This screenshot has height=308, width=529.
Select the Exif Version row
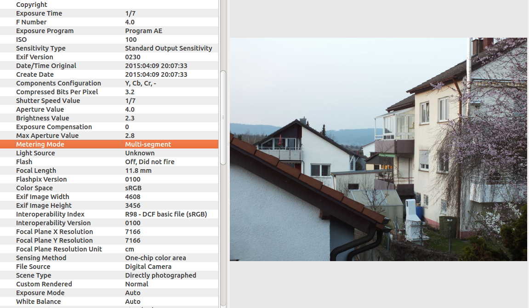click(x=109, y=57)
